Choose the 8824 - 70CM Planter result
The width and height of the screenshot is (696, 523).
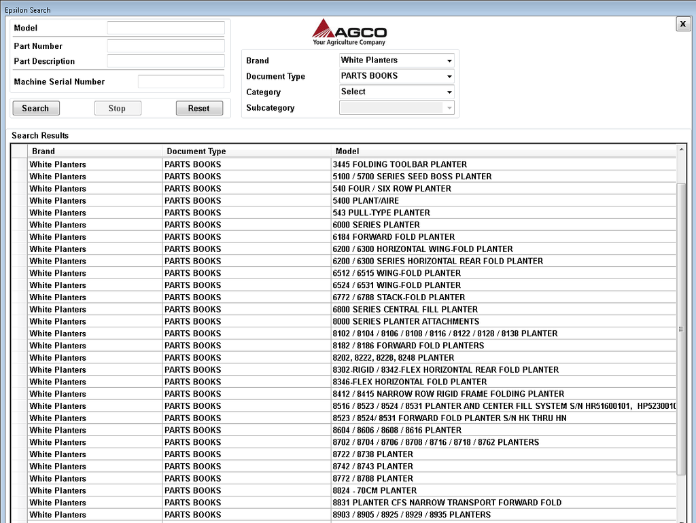coord(375,490)
